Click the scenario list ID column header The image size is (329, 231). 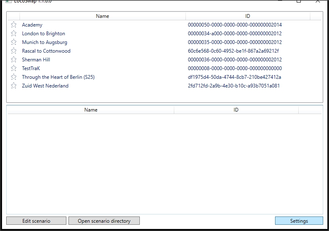pyautogui.click(x=236, y=110)
